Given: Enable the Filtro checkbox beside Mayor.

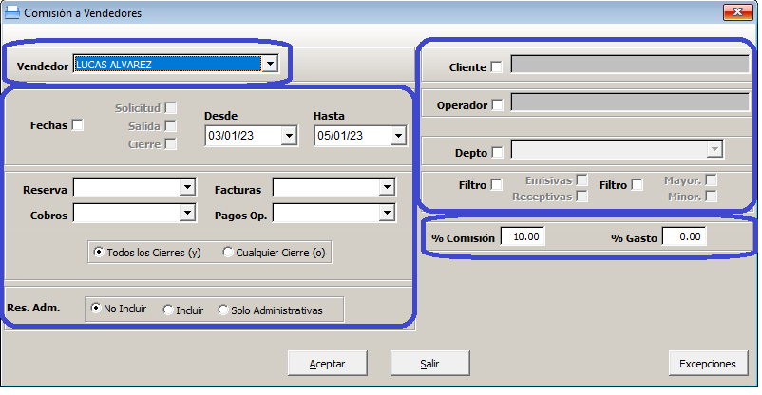Looking at the screenshot, I should tap(637, 185).
